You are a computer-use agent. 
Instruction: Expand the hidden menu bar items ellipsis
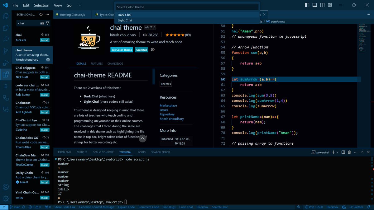coord(79,5)
